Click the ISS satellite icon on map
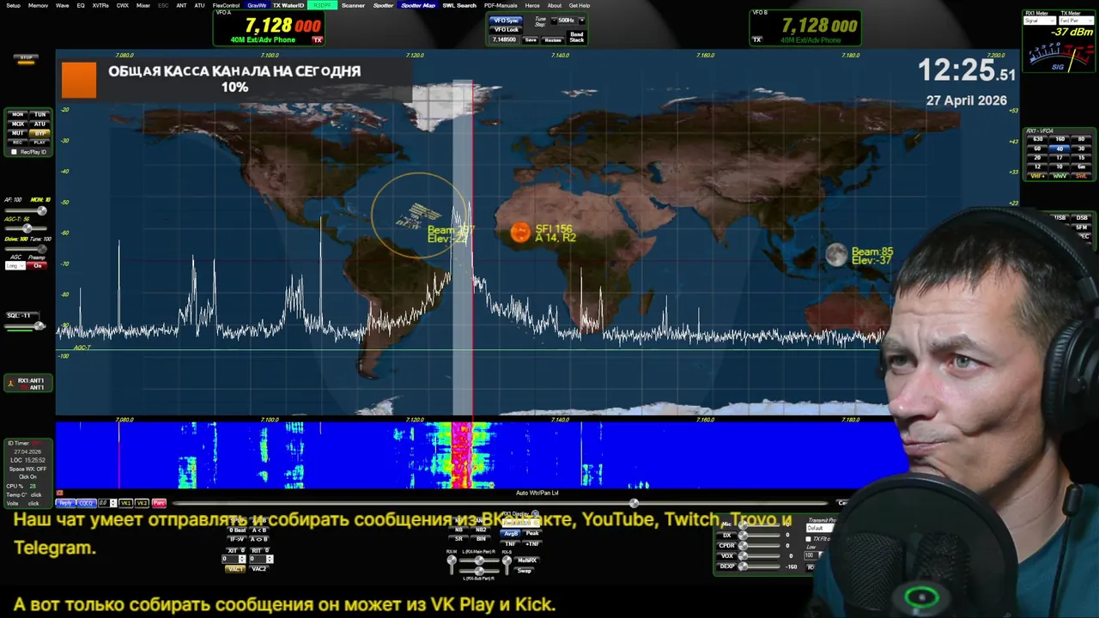This screenshot has width=1099, height=618. 417,215
